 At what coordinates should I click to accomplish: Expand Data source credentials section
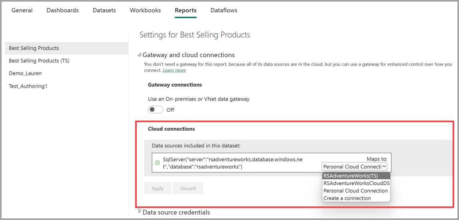[140, 211]
